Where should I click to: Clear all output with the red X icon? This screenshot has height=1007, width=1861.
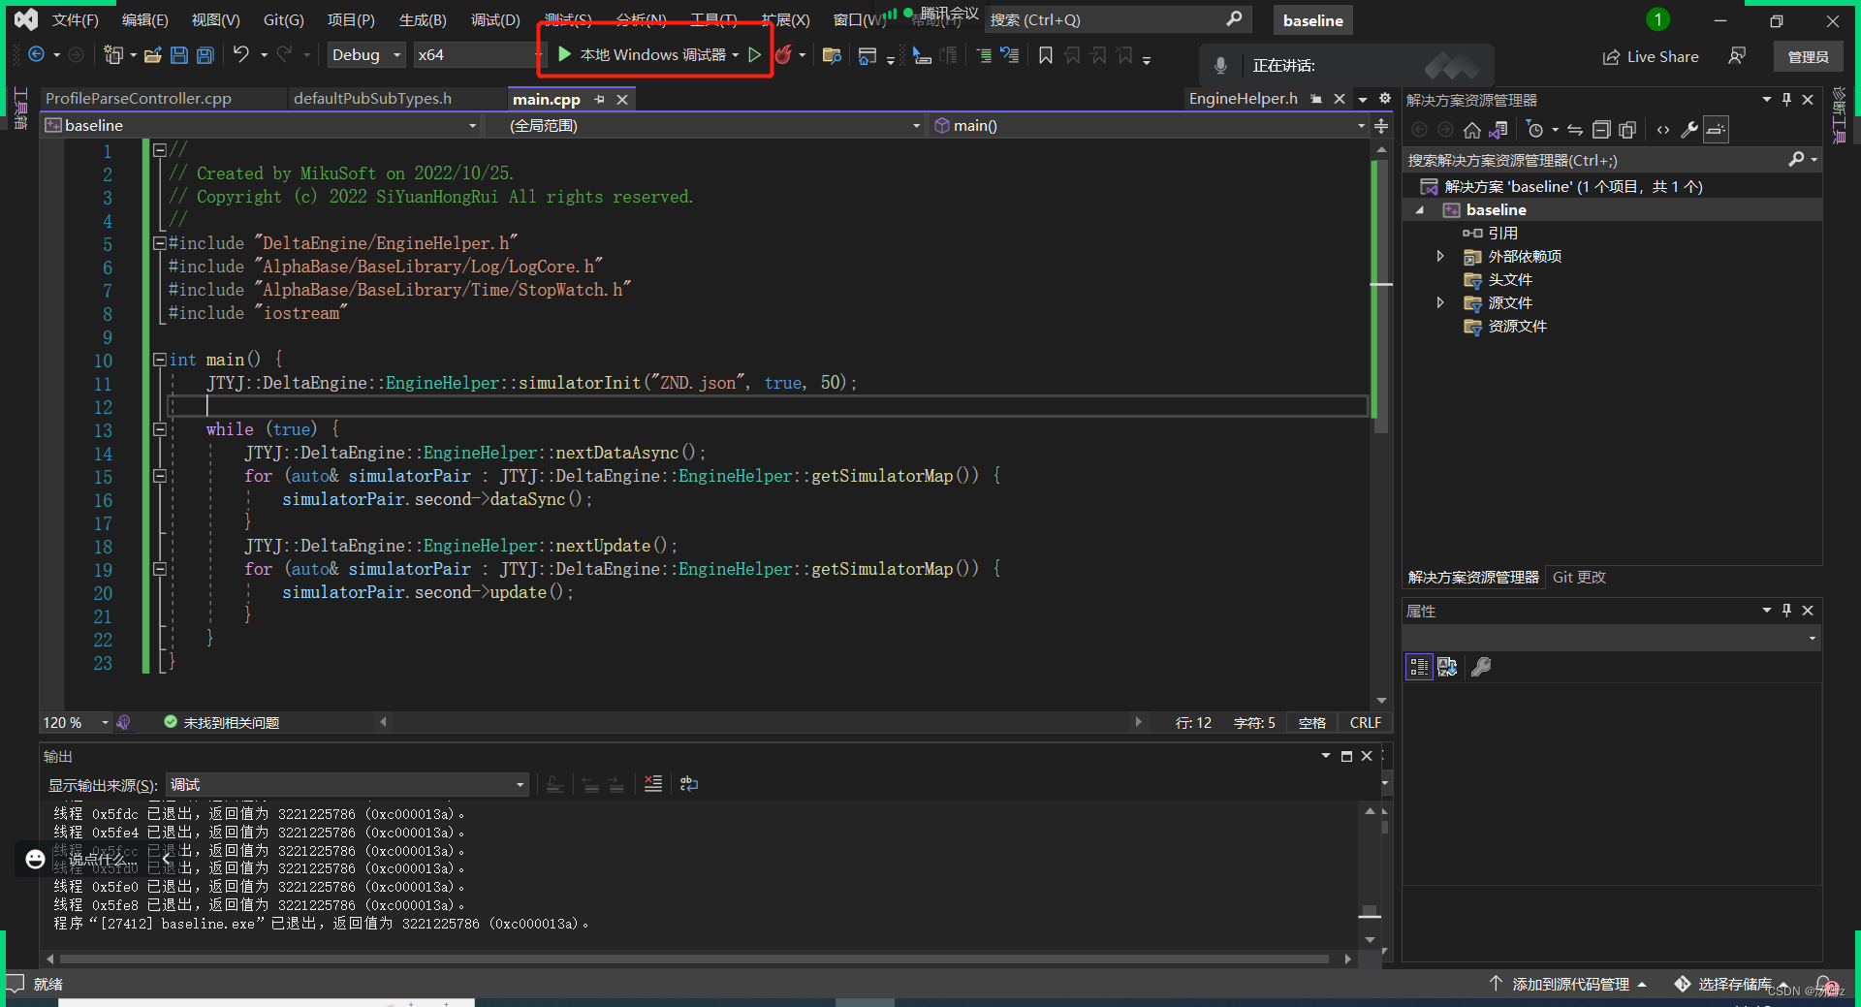(653, 784)
